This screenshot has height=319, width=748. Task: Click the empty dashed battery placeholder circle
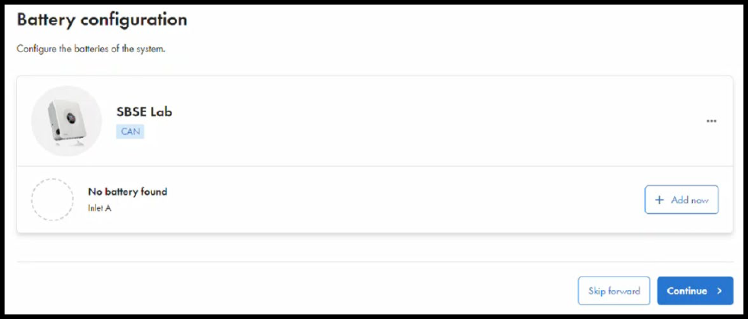tap(53, 200)
